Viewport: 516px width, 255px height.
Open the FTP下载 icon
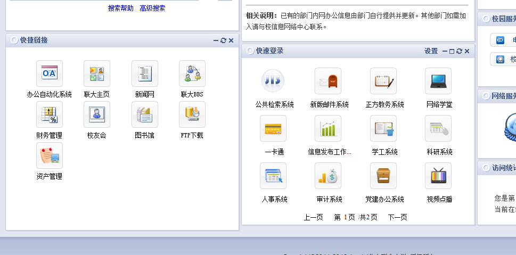tap(192, 114)
